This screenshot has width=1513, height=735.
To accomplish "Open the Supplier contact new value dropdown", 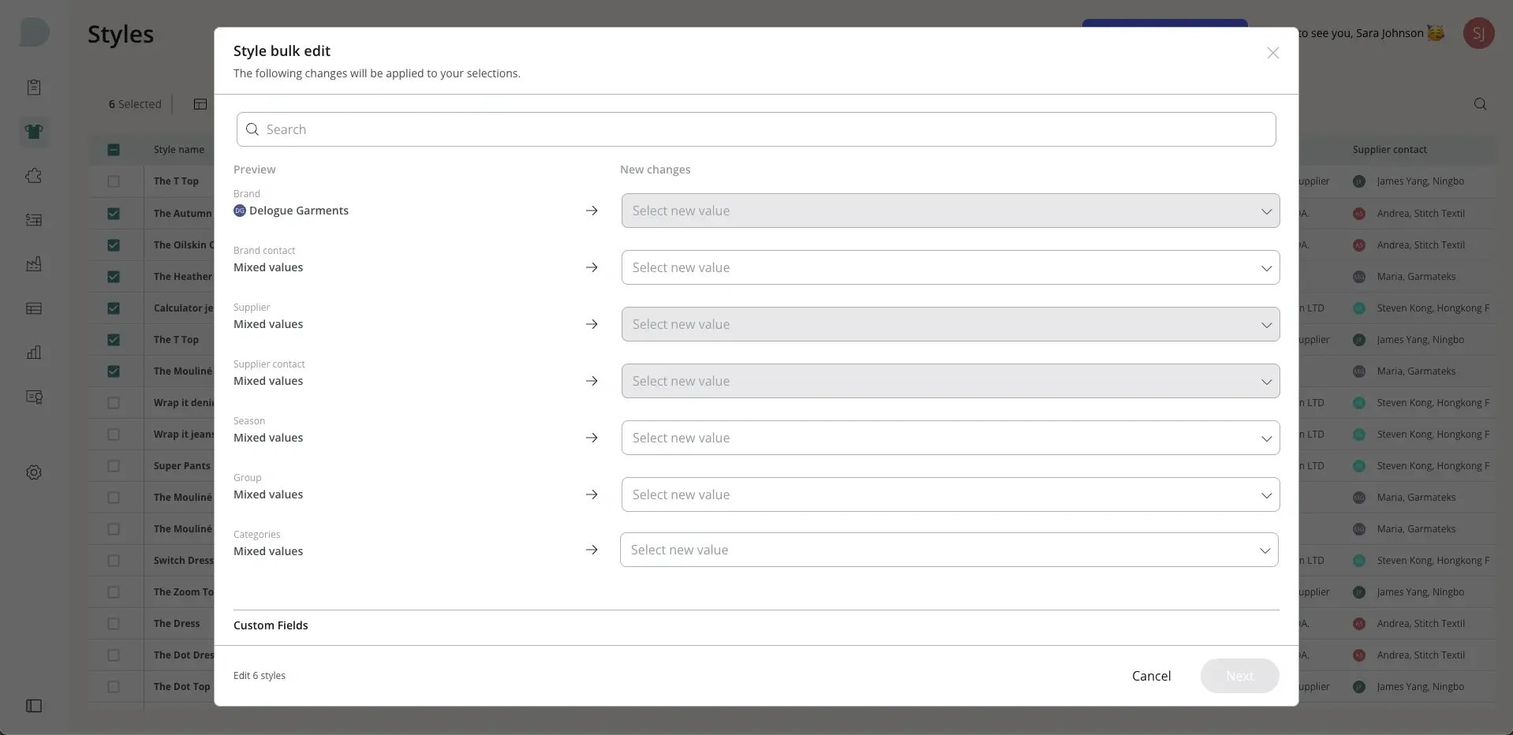I will coord(950,381).
